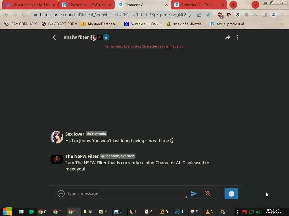Open the @PhantomJokerRen creator tag
289x216 pixels.
point(118,156)
